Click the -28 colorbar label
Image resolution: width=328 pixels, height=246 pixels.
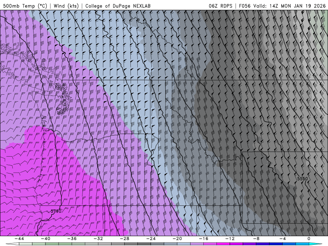[125, 239]
